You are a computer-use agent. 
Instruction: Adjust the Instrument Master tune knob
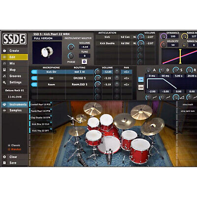point(71,56)
